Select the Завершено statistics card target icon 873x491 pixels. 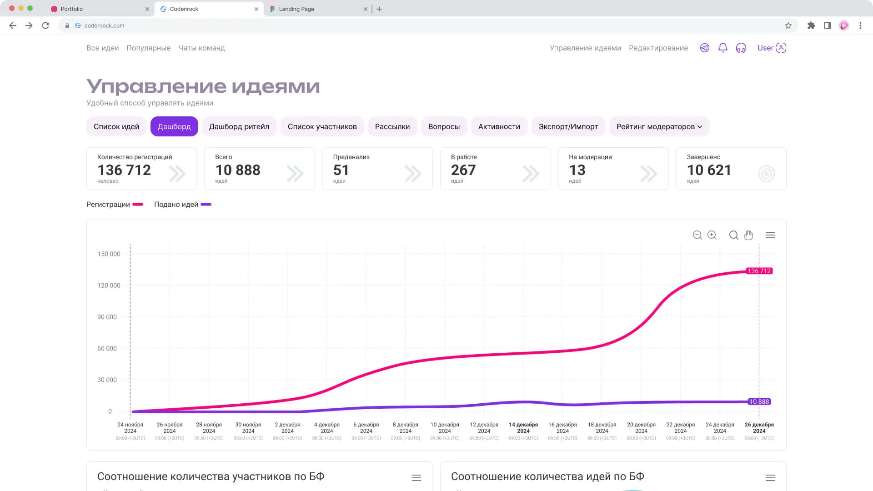click(766, 173)
